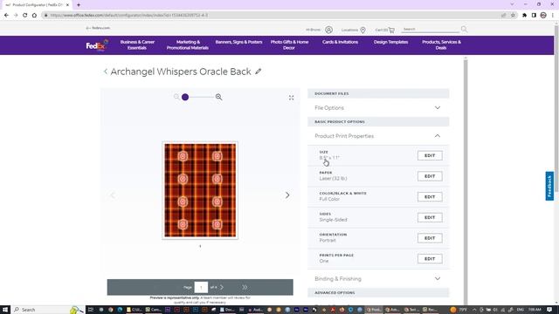Collapse Product Print Properties section
This screenshot has width=559, height=314.
378,136
